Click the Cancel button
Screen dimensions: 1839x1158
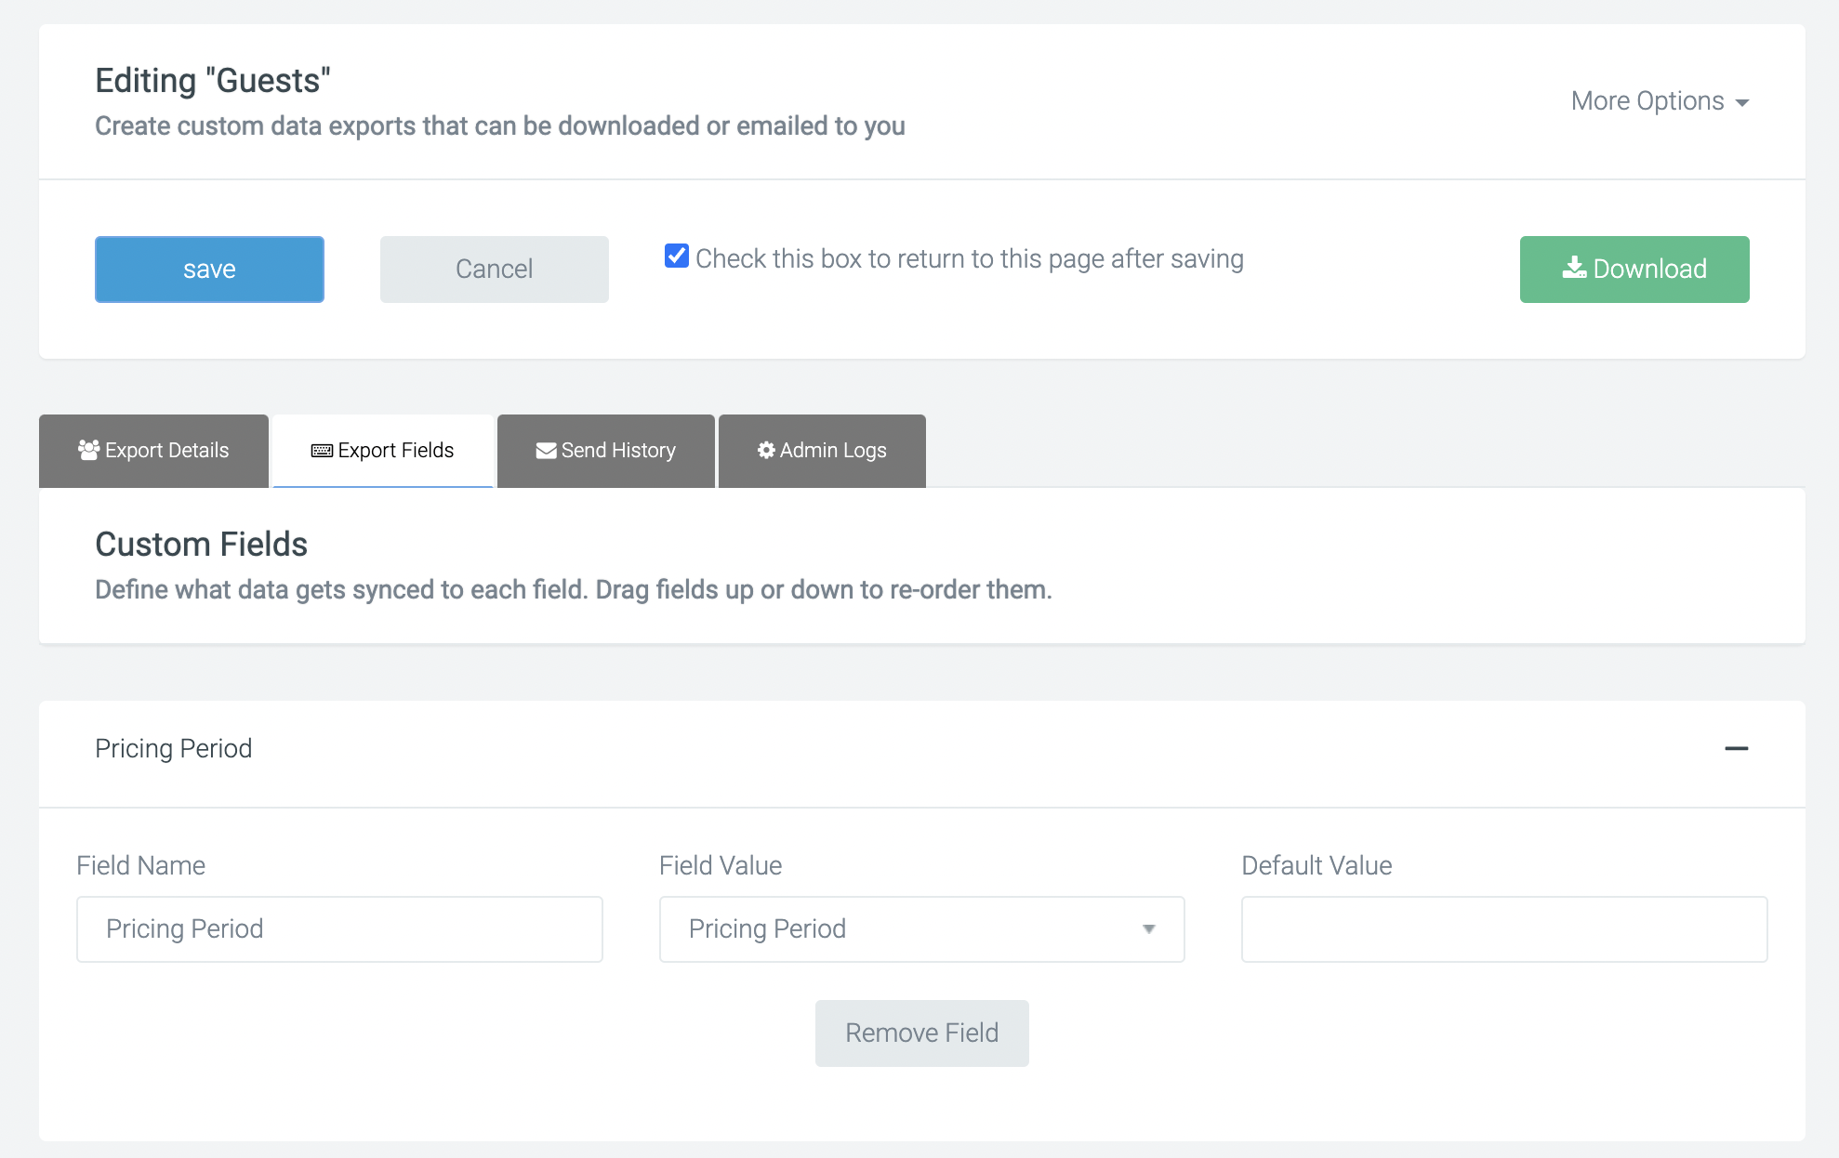(x=494, y=270)
